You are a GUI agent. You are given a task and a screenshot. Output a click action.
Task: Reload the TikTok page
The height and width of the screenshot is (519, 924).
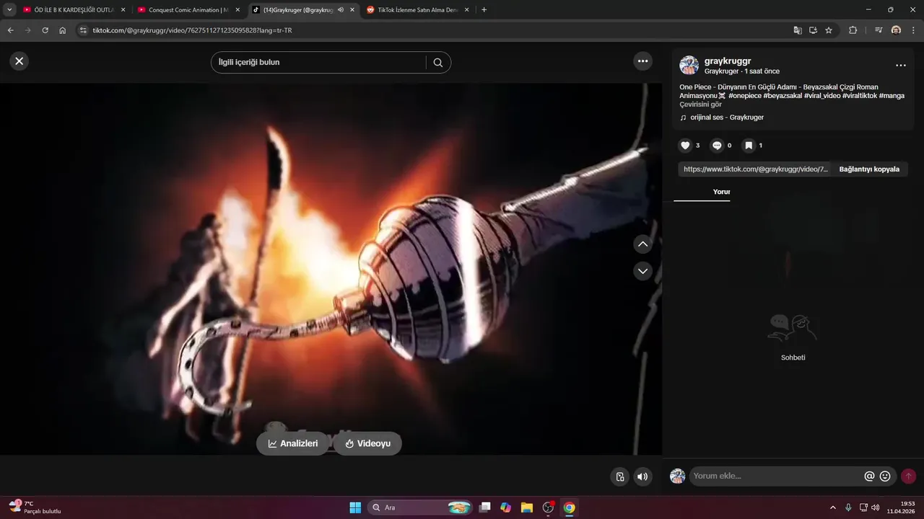(45, 30)
